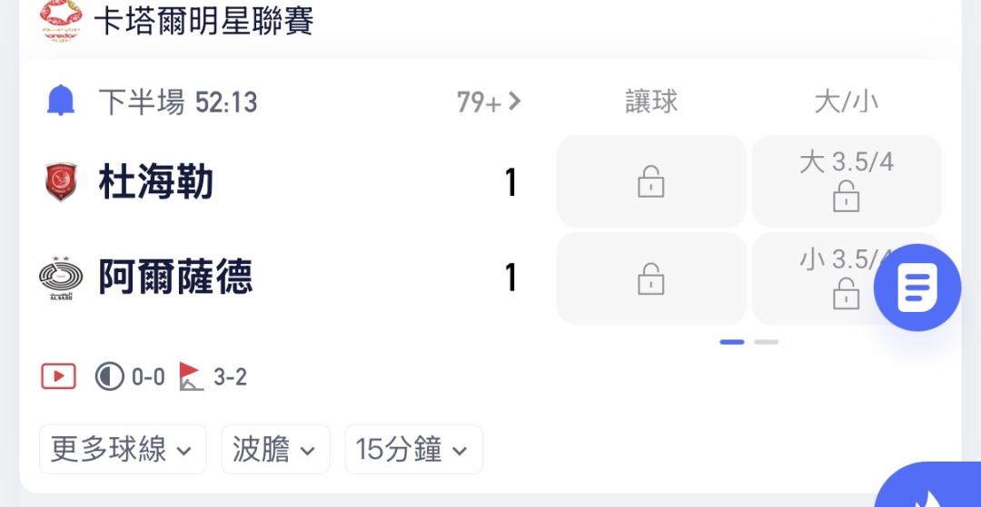Tap the locked handicap cell for 杜海勒
The width and height of the screenshot is (981, 507).
point(650,181)
